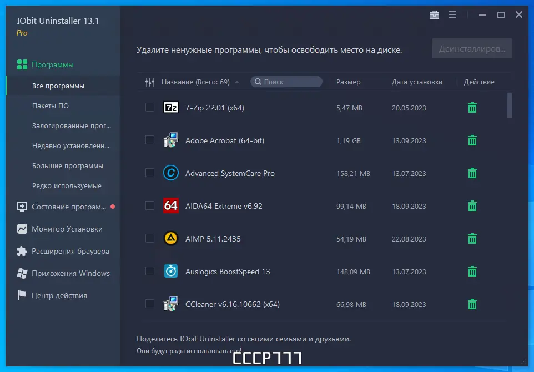The image size is (534, 372).
Task: Tick the checkbox for AIMP 5.11.2435
Action: pos(150,238)
